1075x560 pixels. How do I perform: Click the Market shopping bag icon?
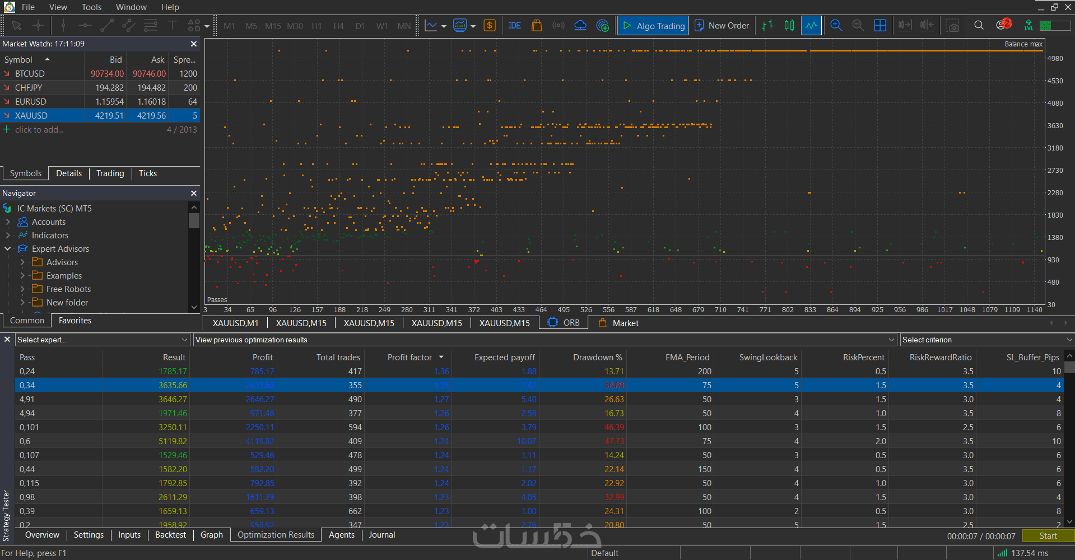point(536,26)
